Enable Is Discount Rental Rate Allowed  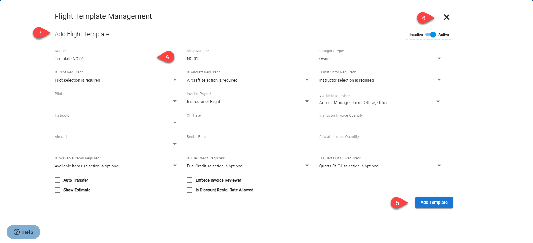click(x=190, y=190)
